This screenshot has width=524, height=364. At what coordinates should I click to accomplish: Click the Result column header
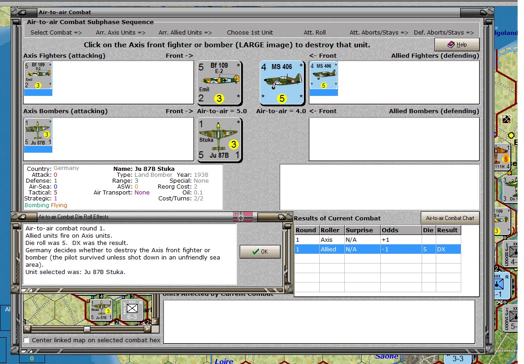448,230
